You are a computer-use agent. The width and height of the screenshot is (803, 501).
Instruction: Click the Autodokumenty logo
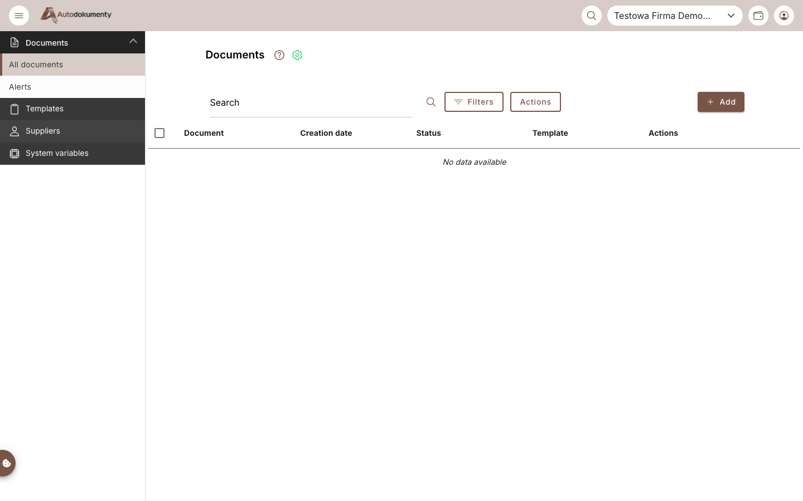76,15
